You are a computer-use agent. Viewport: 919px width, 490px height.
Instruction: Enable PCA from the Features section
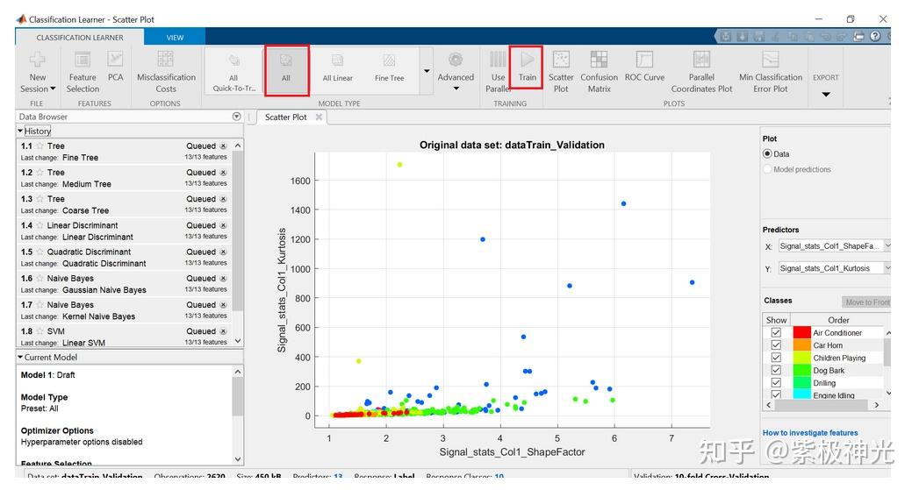(x=116, y=67)
